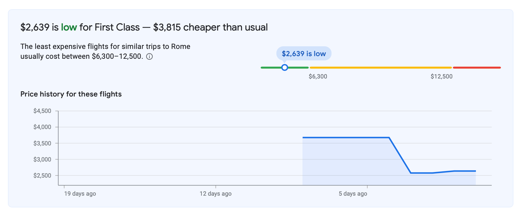Image resolution: width=522 pixels, height=216 pixels.
Task: Click the "$3,815 cheaper than usual" headline text
Action: coord(210,27)
